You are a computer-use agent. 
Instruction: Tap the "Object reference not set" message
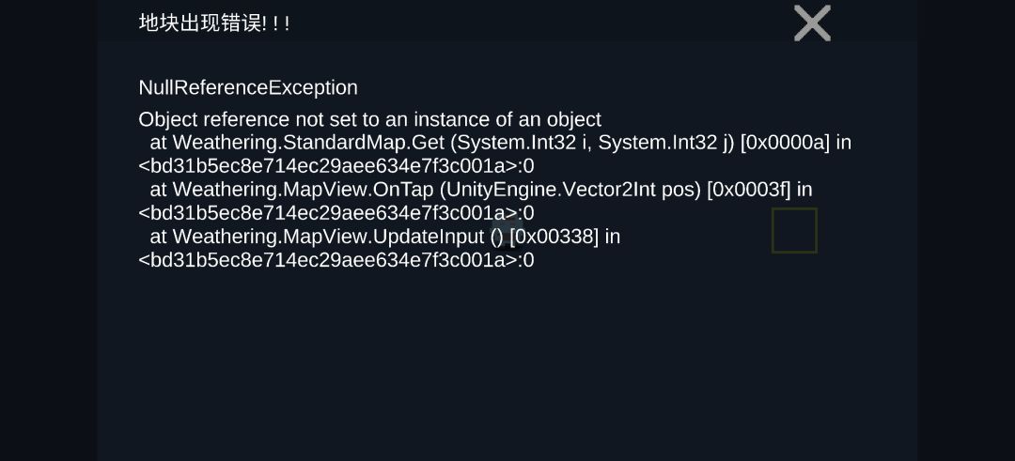369,119
